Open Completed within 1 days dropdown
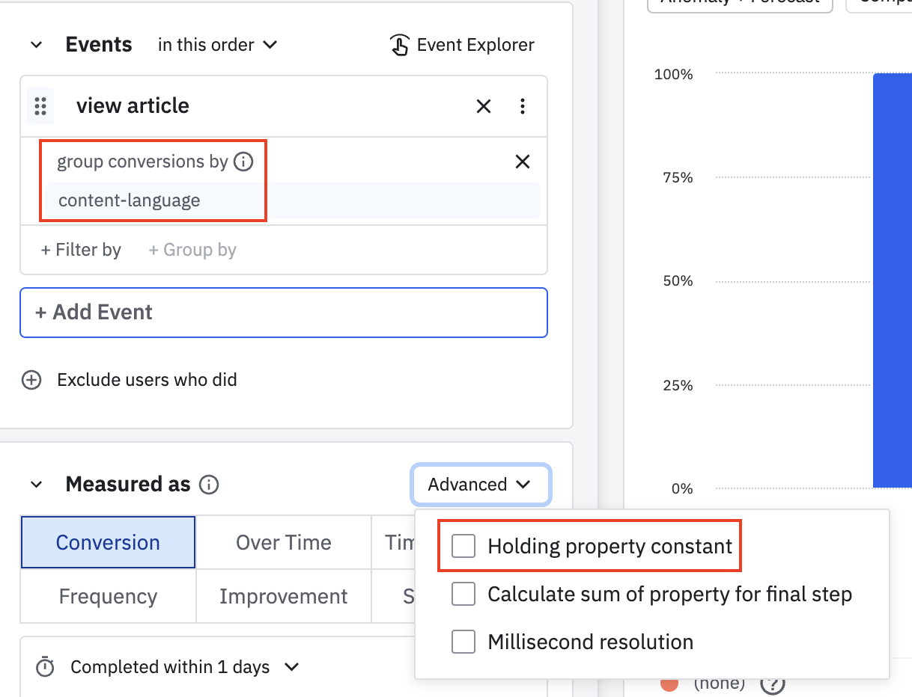The image size is (912, 697). coord(185,666)
